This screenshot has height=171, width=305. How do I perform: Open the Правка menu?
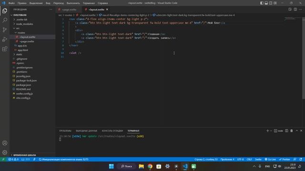point(22,3)
